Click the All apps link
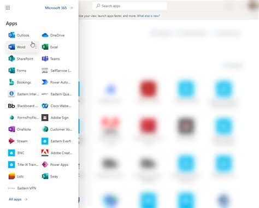Screen dimensions: 259x208 (x=18, y=199)
